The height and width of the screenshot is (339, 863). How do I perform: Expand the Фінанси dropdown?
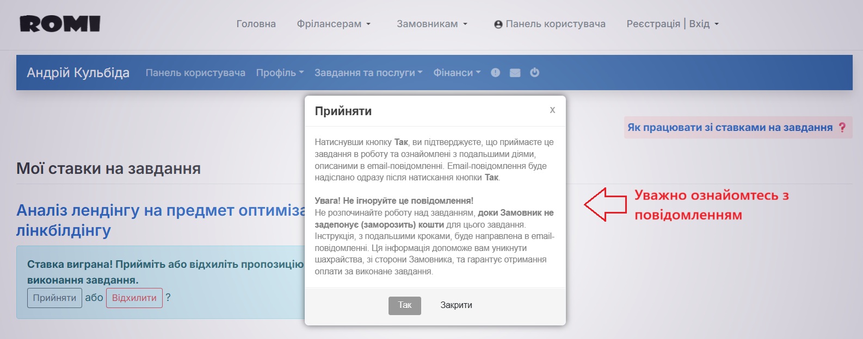tap(457, 73)
